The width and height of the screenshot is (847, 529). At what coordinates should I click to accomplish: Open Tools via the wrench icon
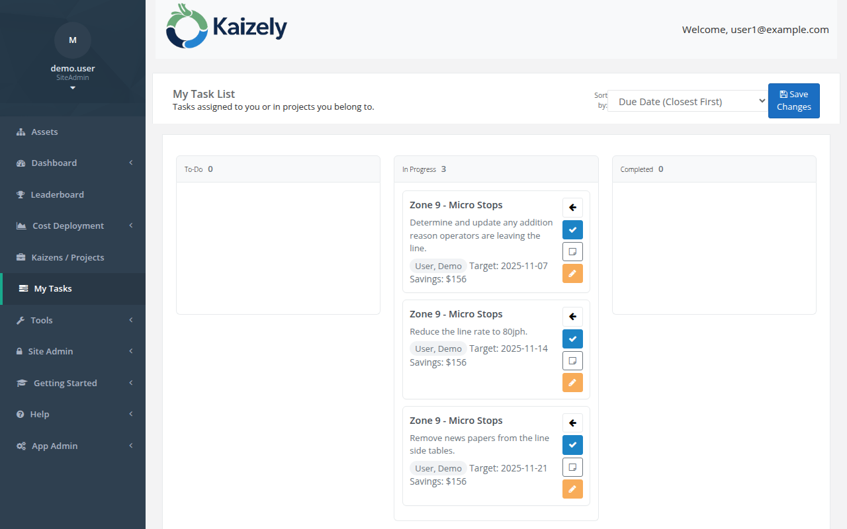pos(22,320)
